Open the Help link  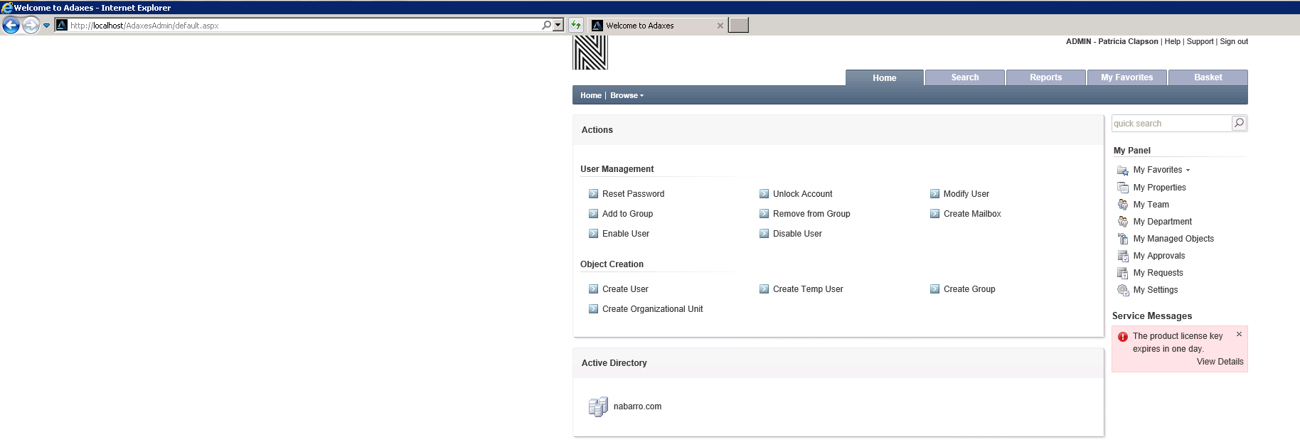pyautogui.click(x=1173, y=41)
